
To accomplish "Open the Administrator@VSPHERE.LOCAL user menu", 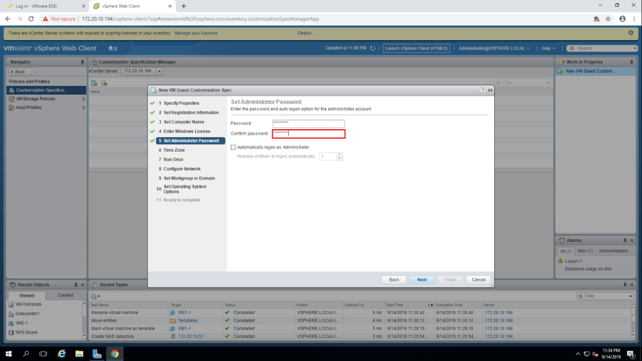I will click(x=494, y=48).
